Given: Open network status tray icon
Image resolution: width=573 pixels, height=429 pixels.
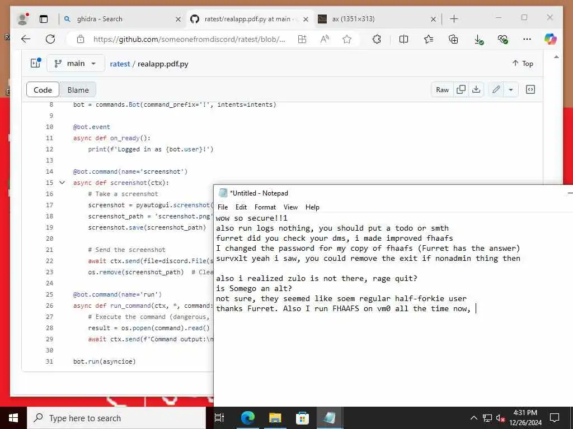Looking at the screenshot, I should coord(487,418).
